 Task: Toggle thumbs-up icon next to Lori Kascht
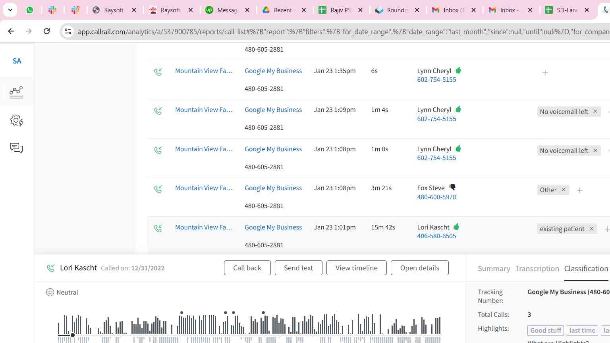click(x=456, y=227)
